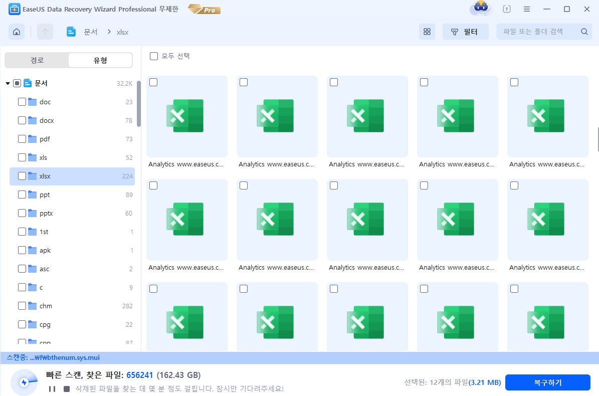Image resolution: width=599 pixels, height=396 pixels.
Task: Select the xlsx tree row
Action: (72, 176)
